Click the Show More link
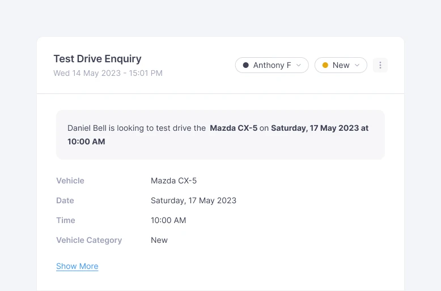 [x=77, y=266]
